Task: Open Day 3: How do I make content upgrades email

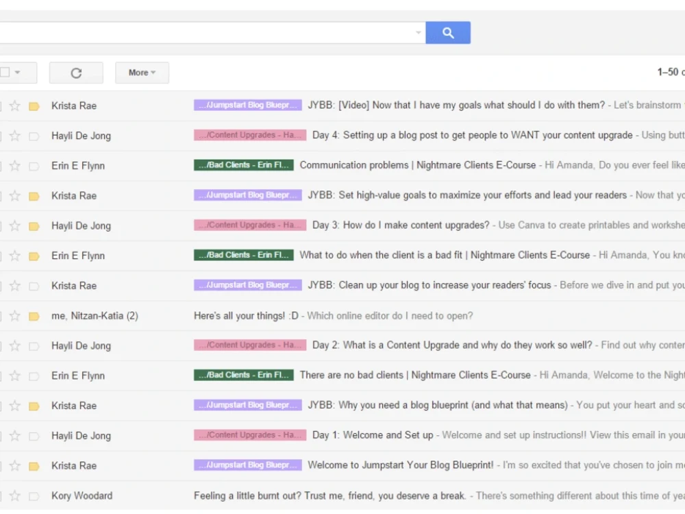Action: tap(401, 225)
